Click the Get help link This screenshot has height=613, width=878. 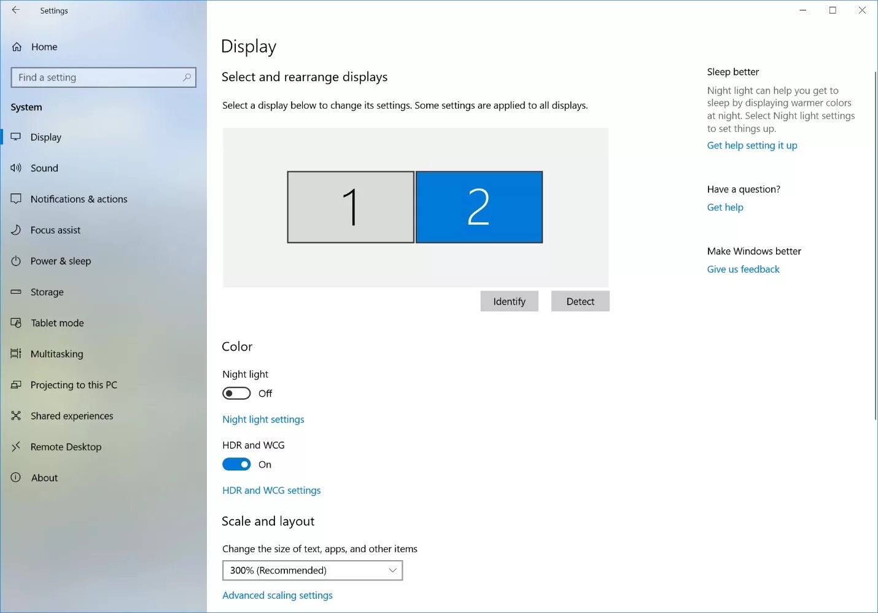pos(725,207)
